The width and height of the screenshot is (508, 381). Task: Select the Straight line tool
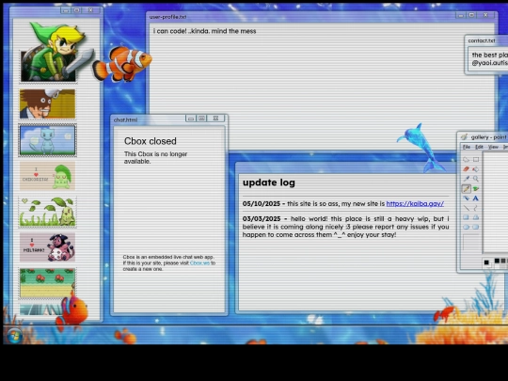click(x=467, y=208)
